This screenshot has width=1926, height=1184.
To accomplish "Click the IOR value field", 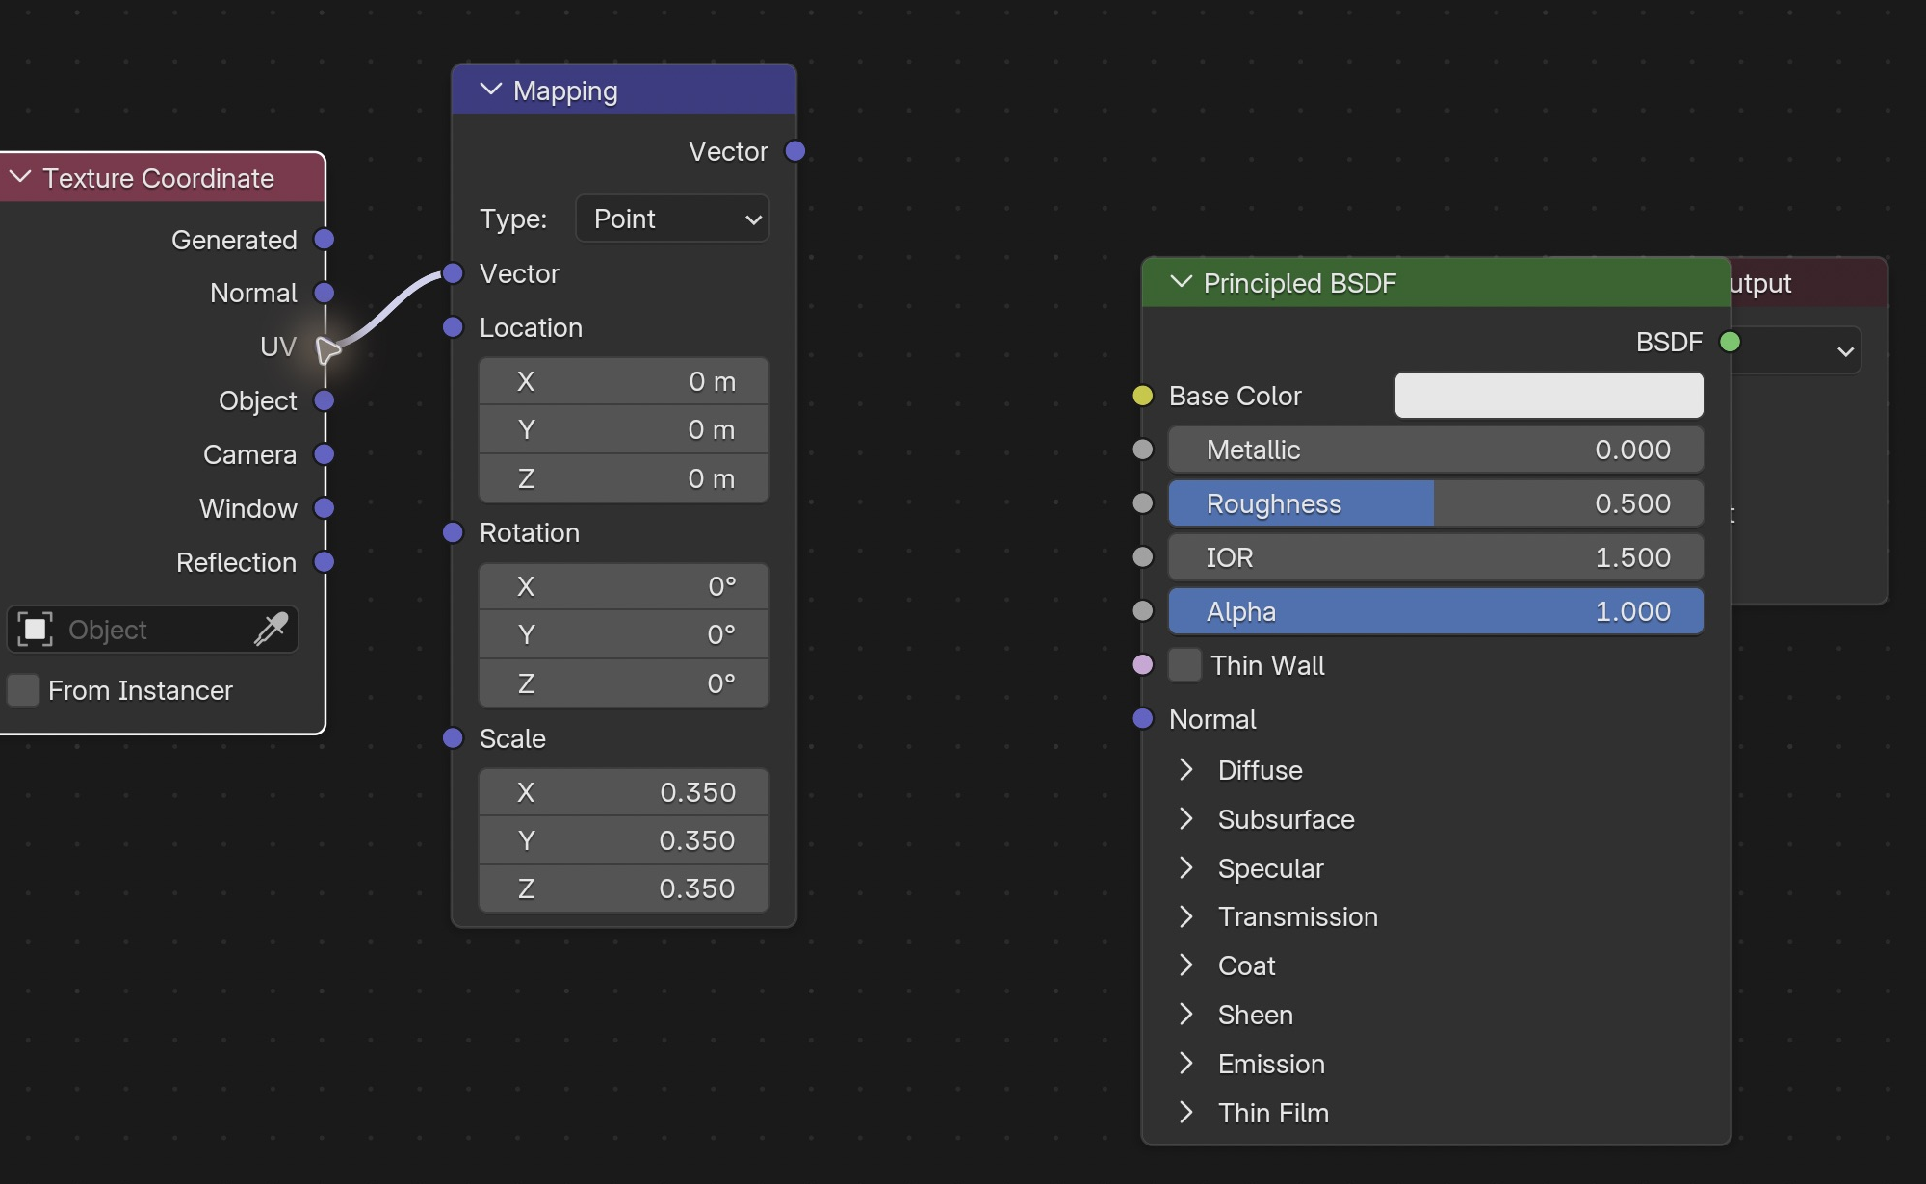I will (x=1436, y=557).
